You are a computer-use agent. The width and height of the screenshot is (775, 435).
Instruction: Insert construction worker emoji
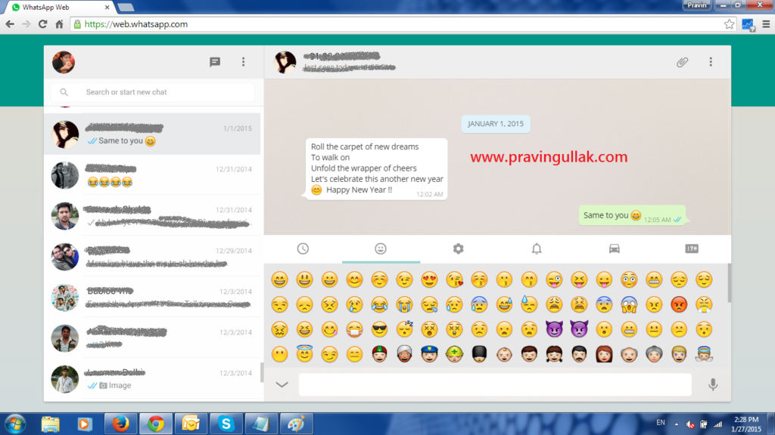pos(454,353)
